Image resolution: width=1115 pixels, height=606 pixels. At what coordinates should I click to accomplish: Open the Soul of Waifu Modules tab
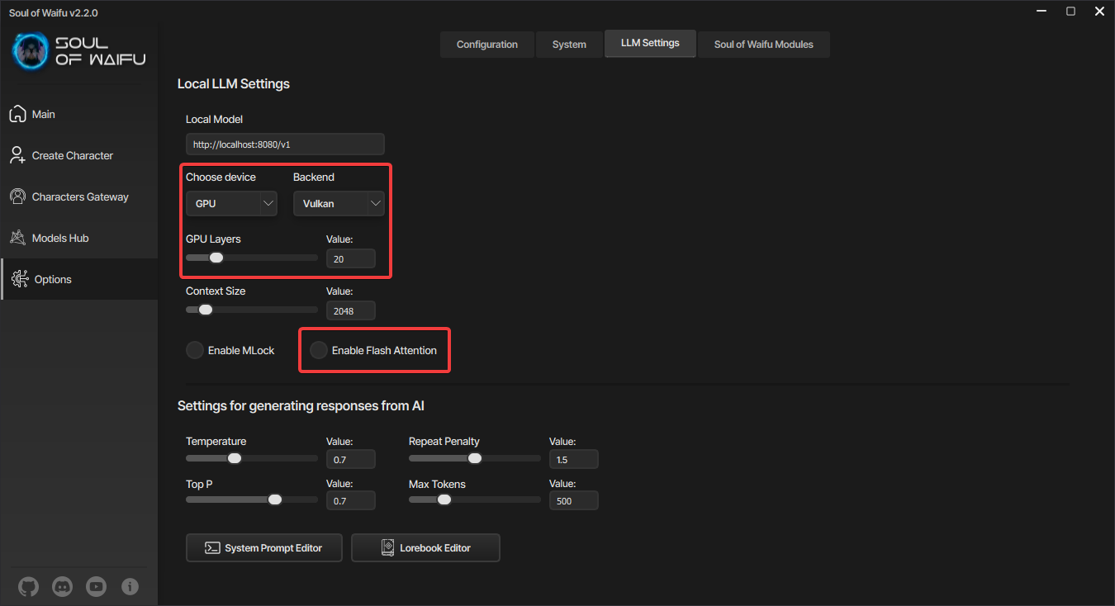[x=764, y=45]
